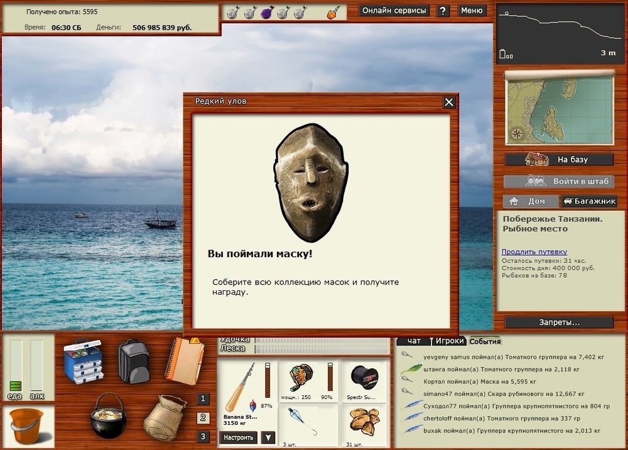
Task: Click the money amount 506 985 839 руб.
Action: tap(162, 28)
